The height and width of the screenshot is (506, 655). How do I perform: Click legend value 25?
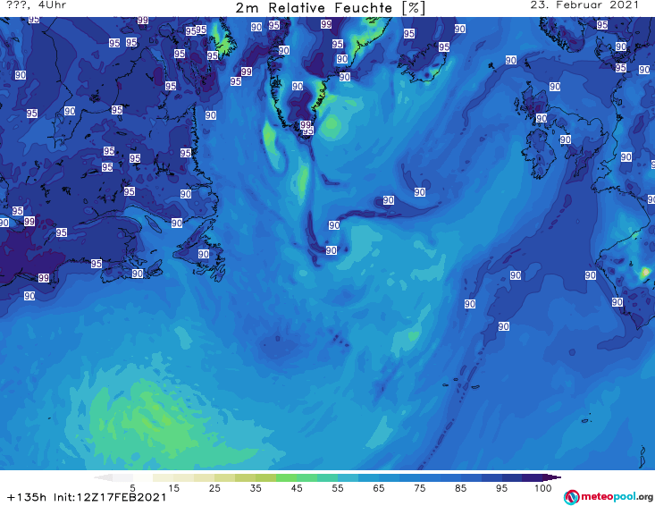(x=214, y=488)
